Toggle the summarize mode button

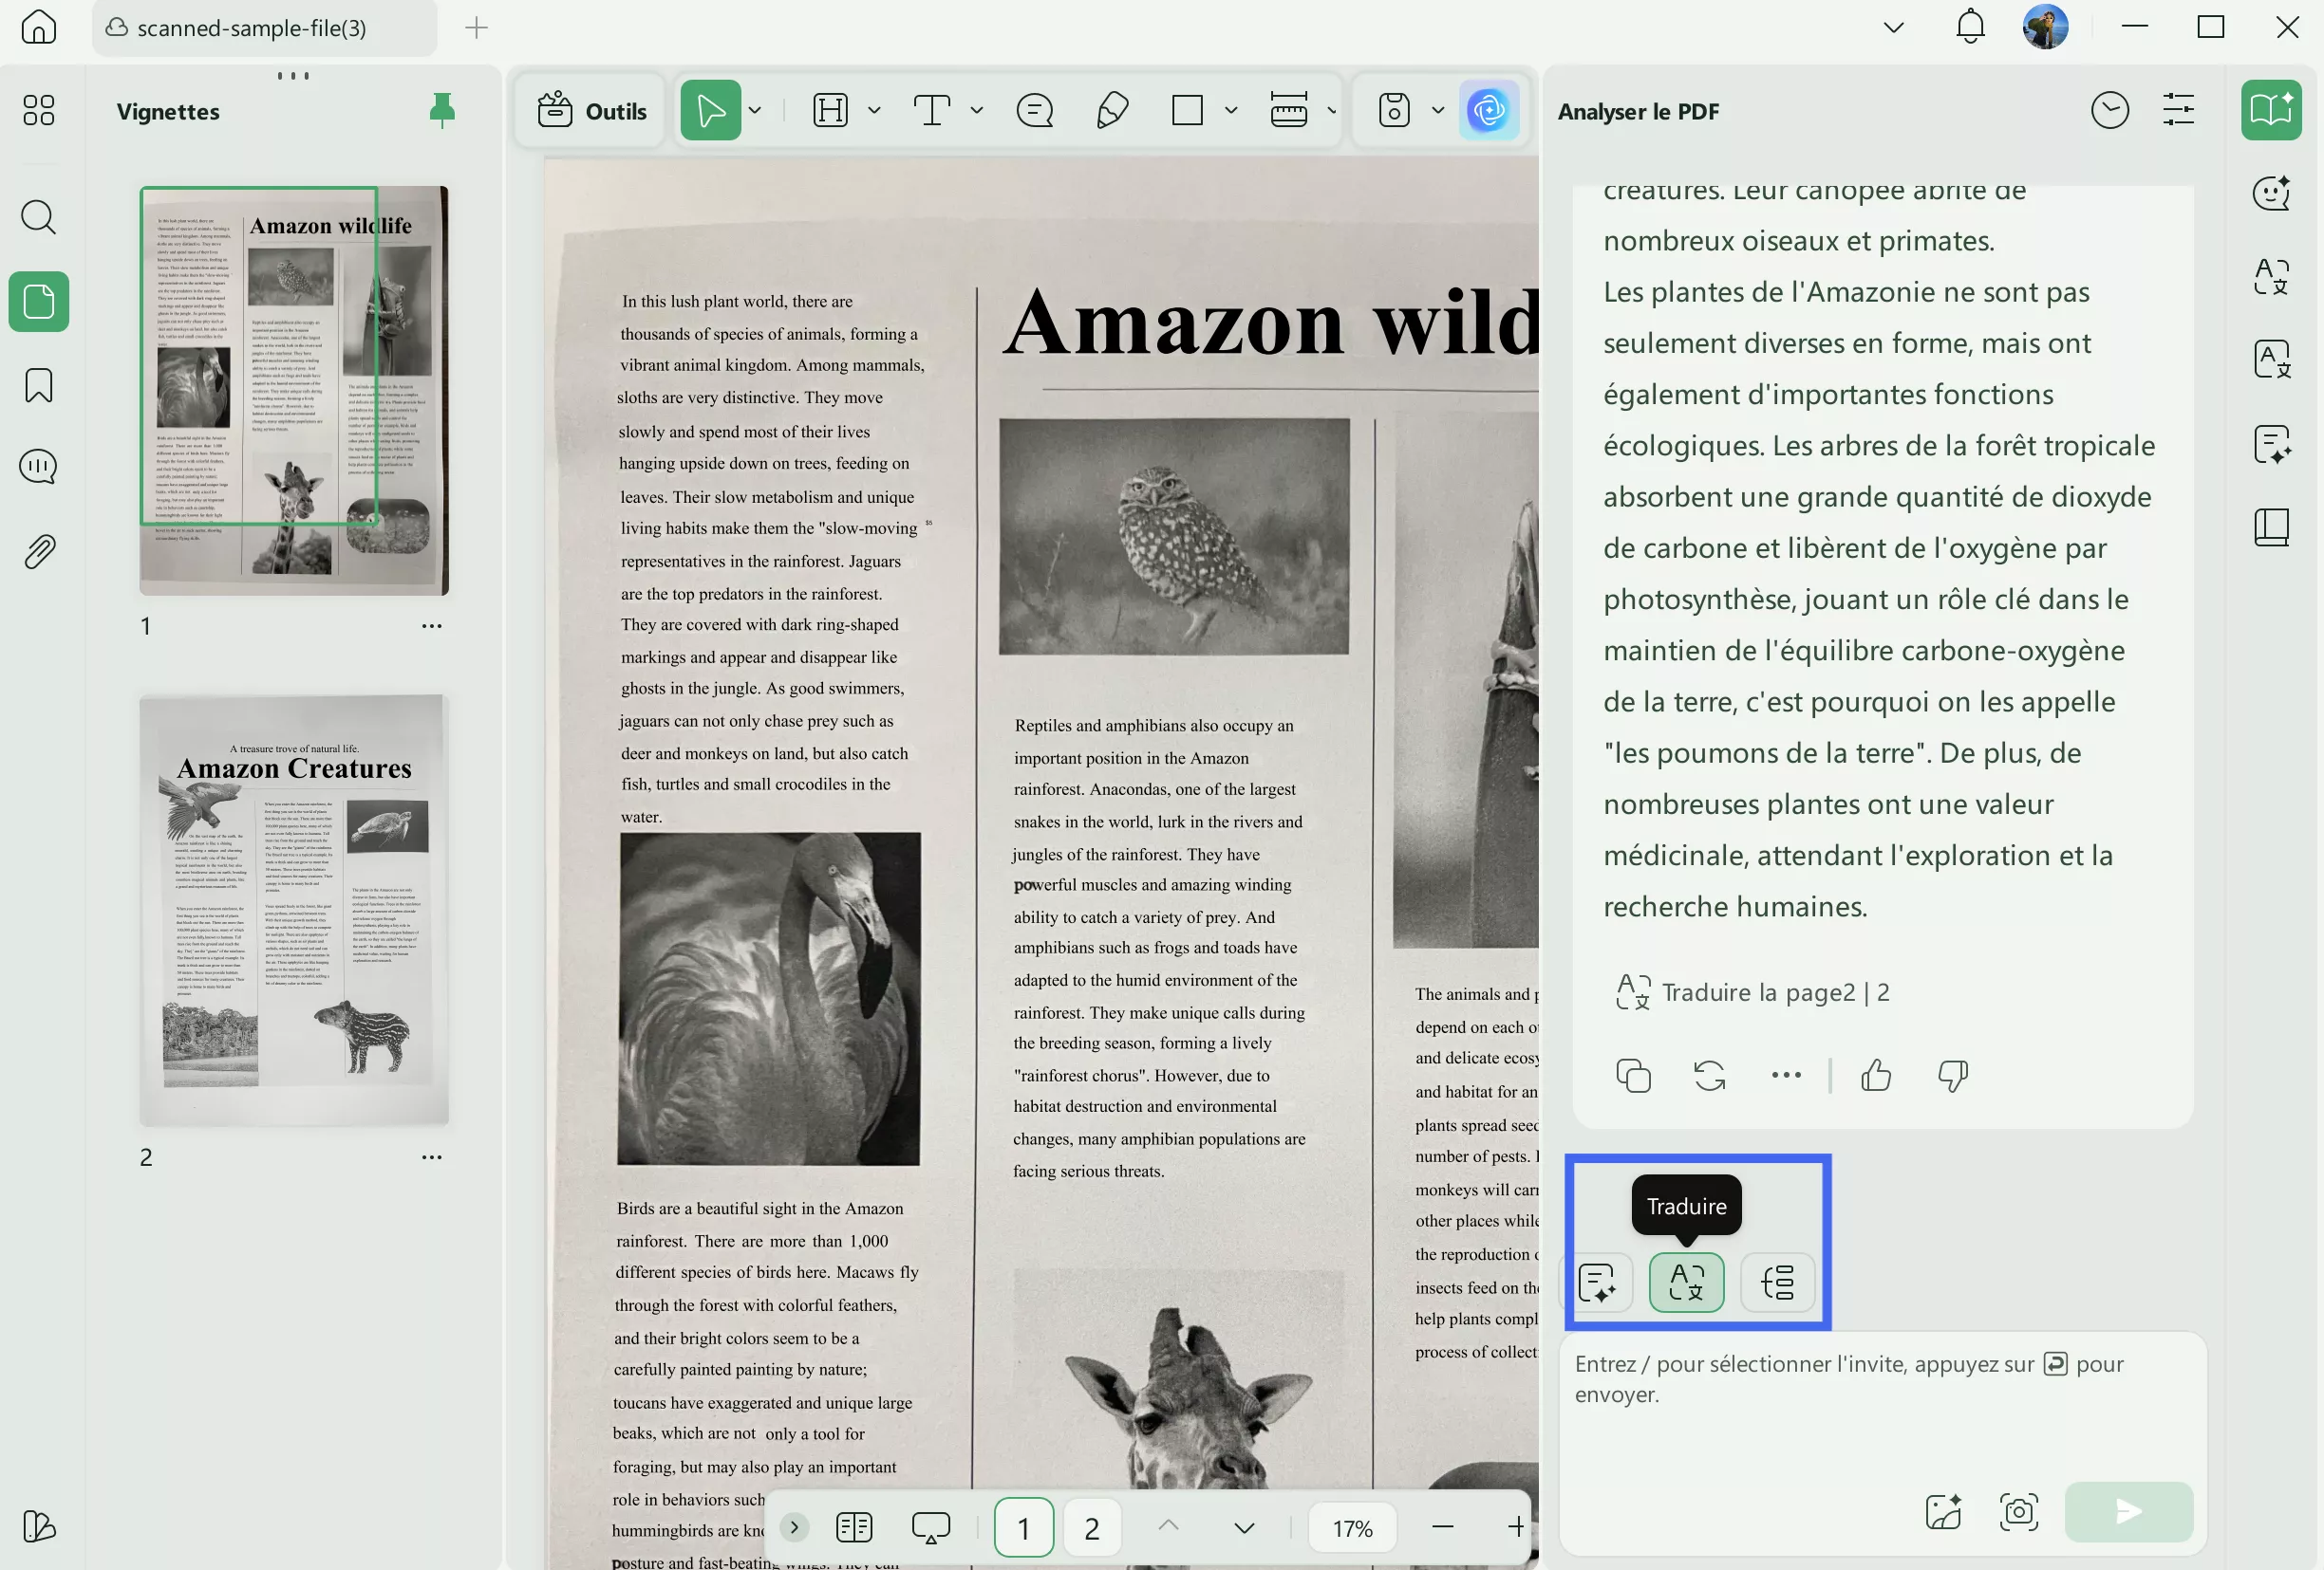coord(1597,1283)
